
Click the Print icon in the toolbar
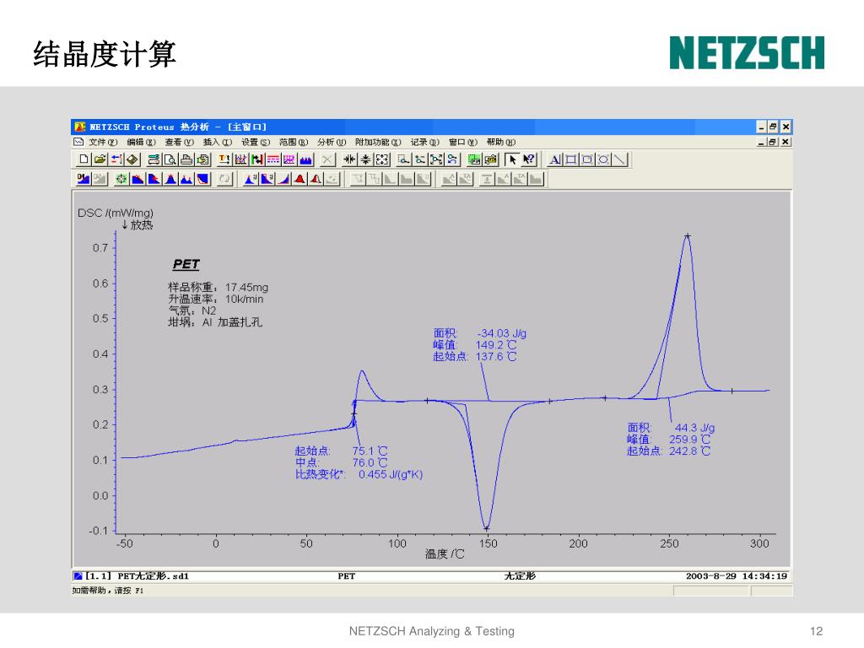(186, 159)
